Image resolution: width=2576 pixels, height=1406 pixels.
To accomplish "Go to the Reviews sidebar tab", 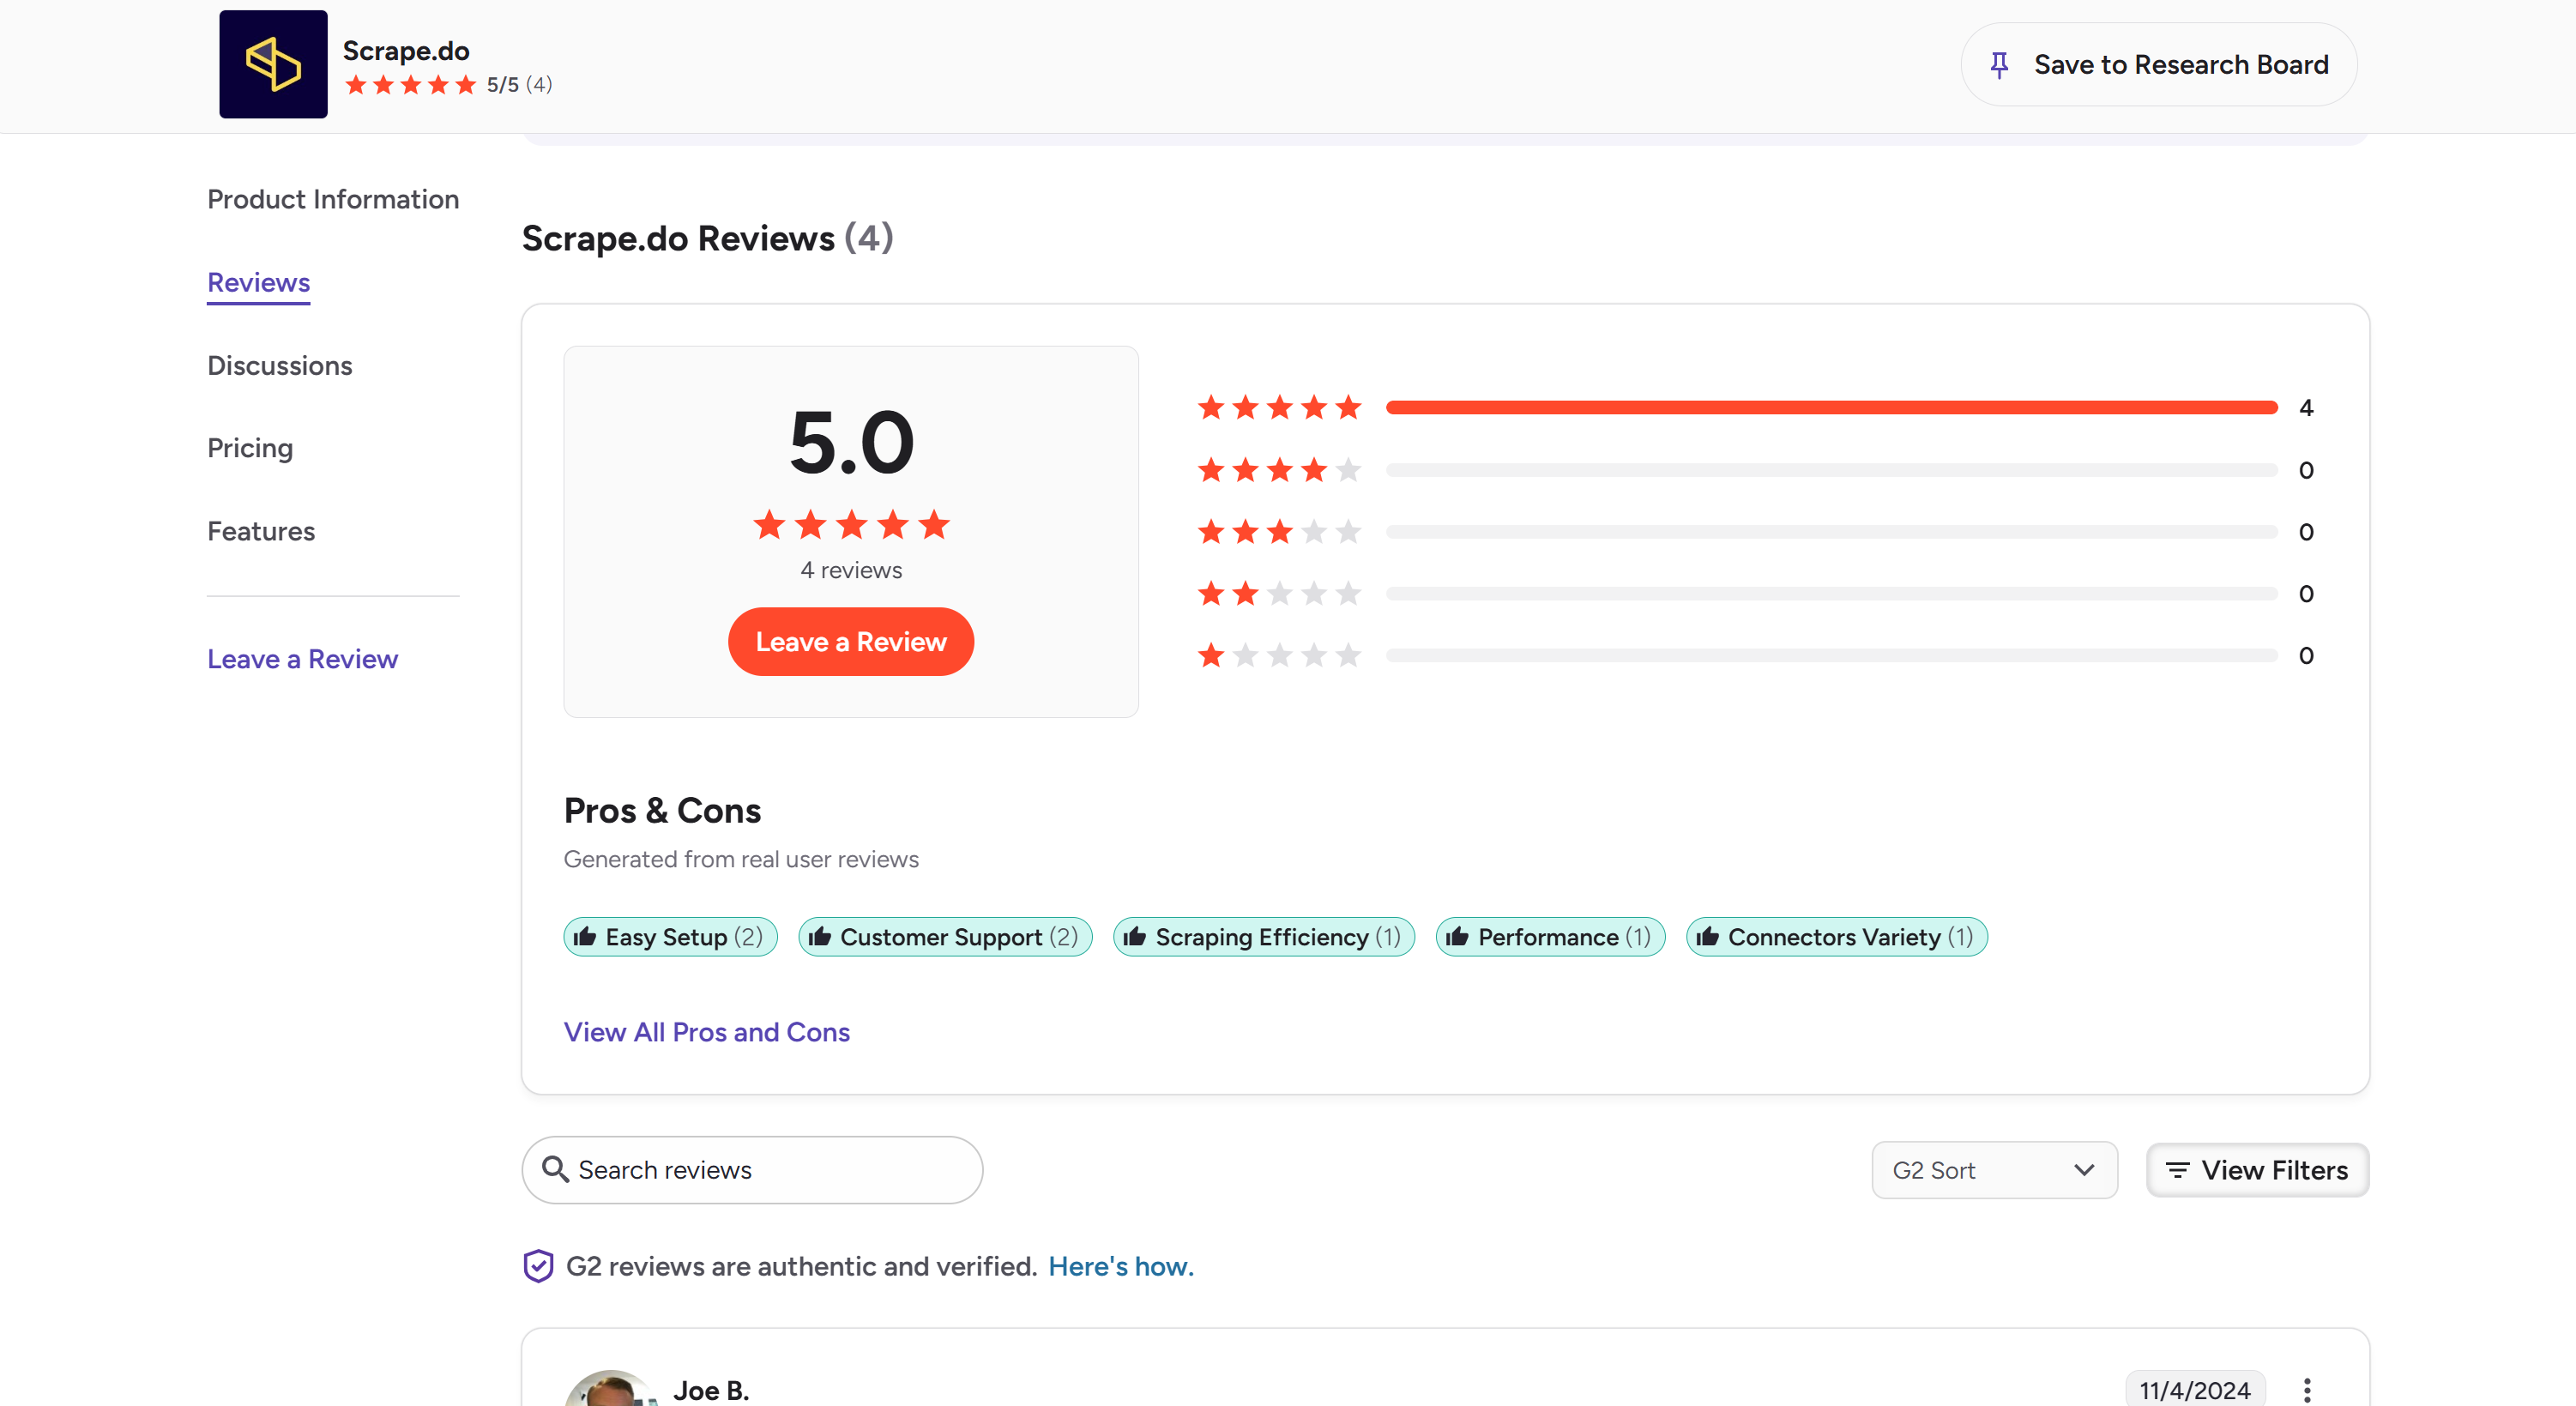I will [x=258, y=283].
